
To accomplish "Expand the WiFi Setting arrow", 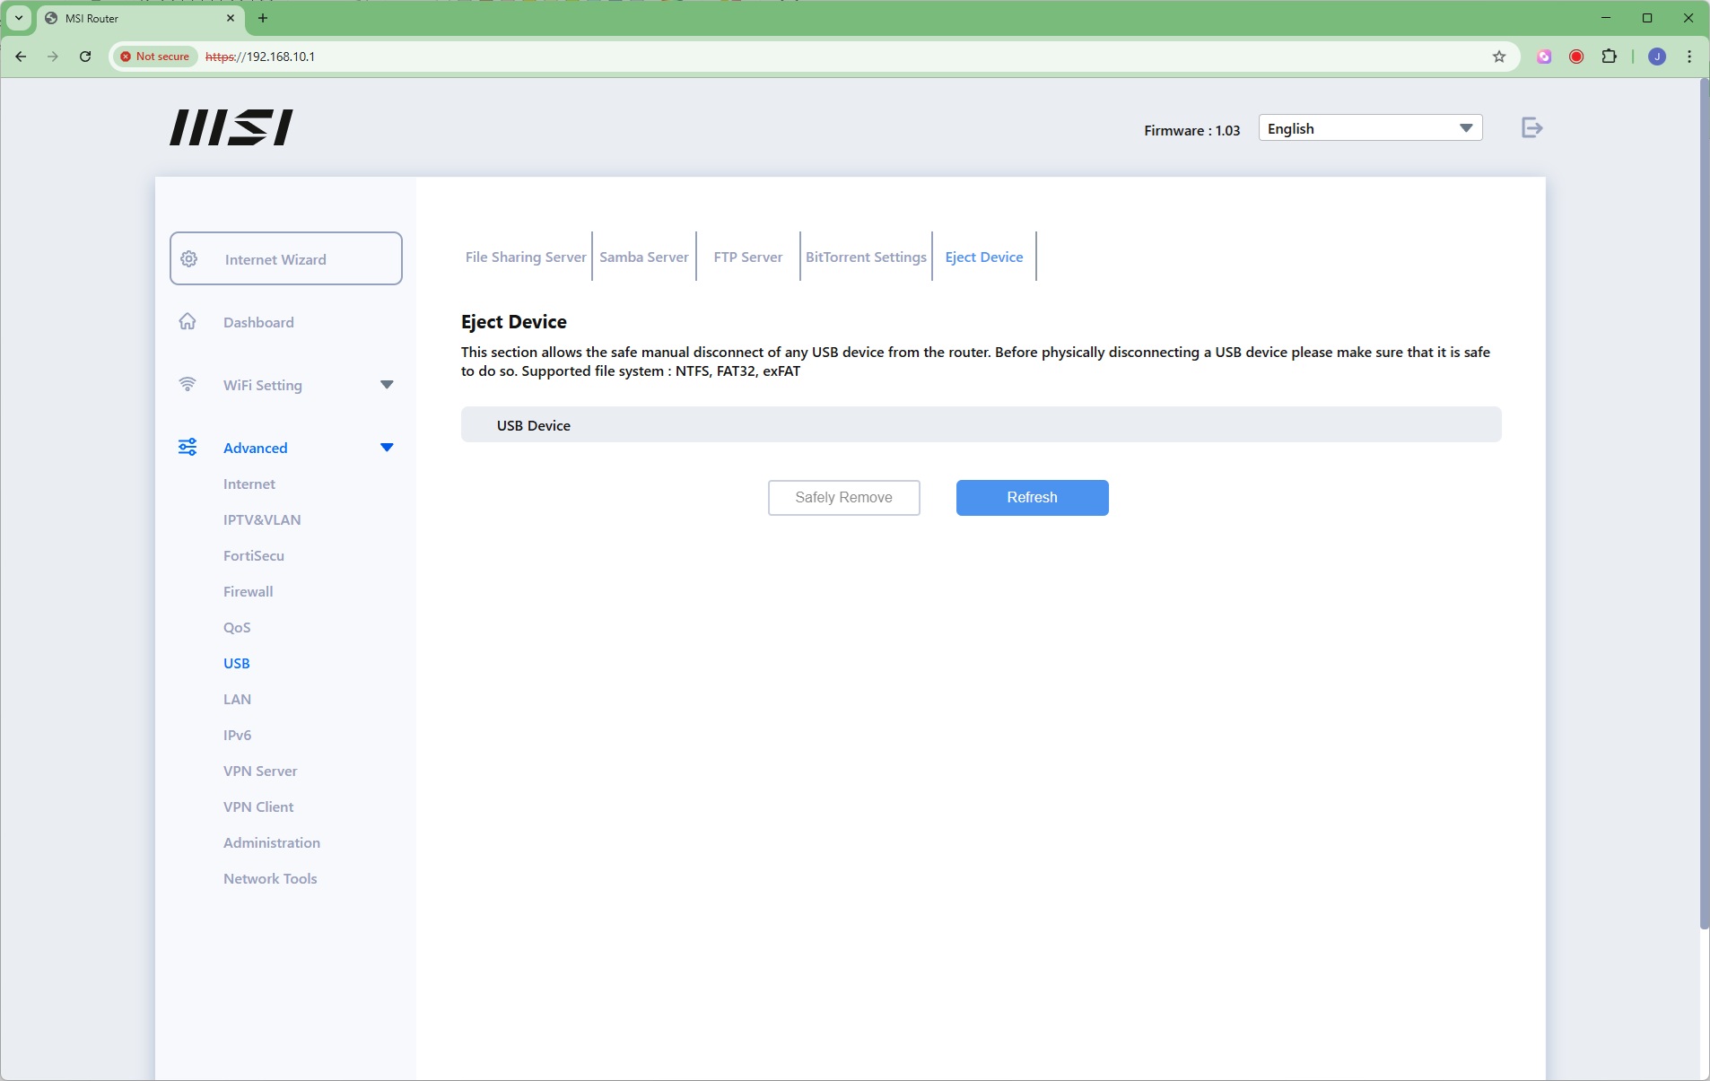I will click(387, 385).
